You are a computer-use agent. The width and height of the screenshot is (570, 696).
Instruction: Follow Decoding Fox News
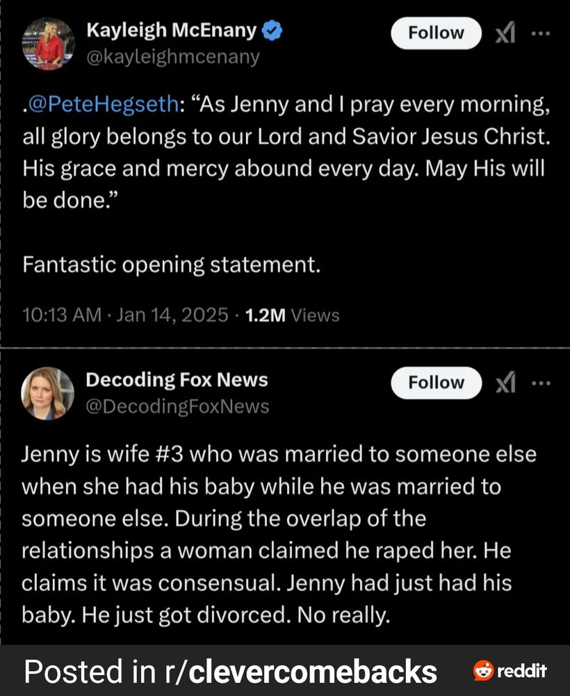436,383
